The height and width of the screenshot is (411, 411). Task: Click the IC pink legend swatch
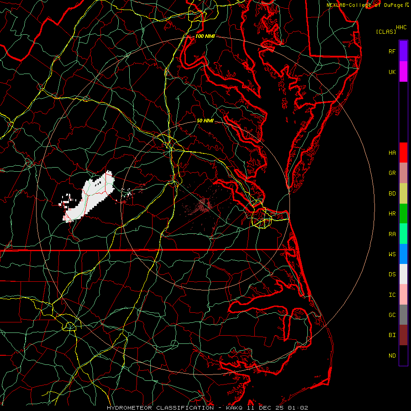click(x=403, y=295)
